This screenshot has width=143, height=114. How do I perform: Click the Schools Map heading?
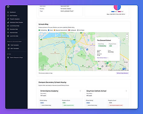tap(43, 24)
